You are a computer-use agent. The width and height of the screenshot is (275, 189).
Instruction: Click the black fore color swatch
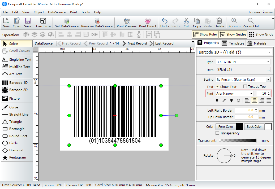click(x=240, y=126)
